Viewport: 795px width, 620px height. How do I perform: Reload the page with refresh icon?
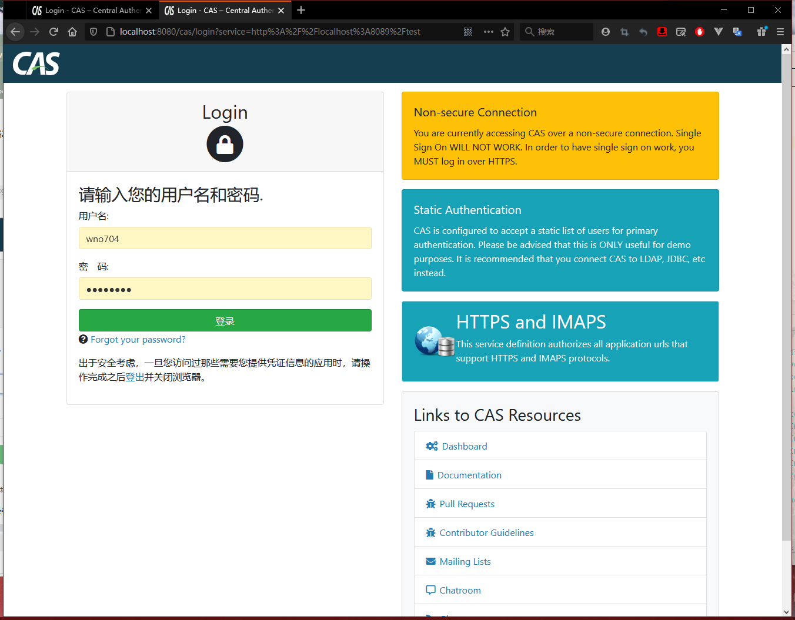click(54, 32)
